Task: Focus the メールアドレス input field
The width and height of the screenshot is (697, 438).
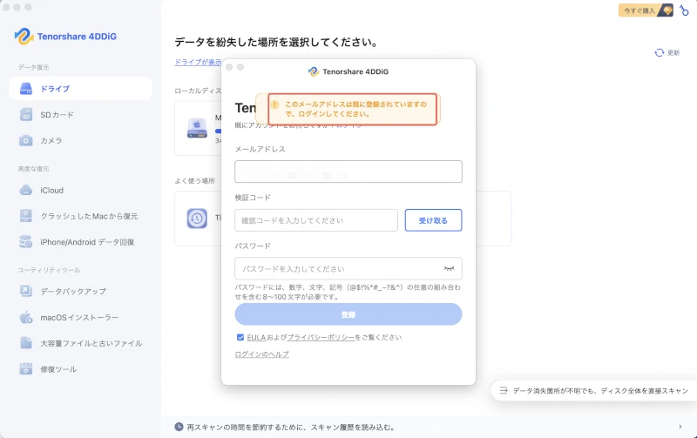Action: tap(348, 172)
